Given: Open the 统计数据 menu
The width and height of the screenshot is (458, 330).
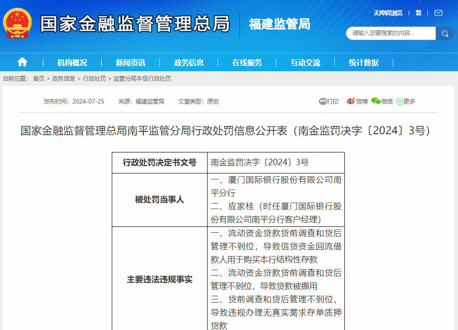Looking at the screenshot, I should [x=364, y=63].
